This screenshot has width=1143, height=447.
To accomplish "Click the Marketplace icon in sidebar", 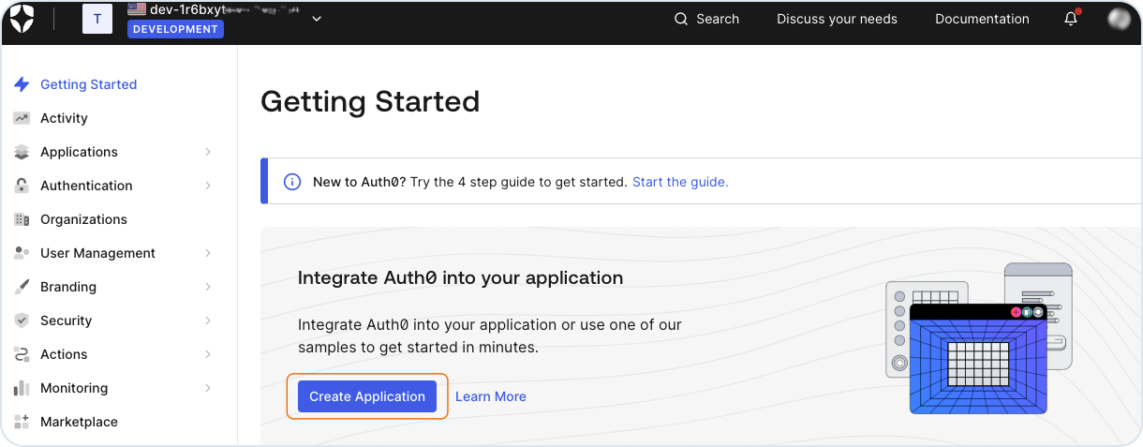I will pyautogui.click(x=22, y=422).
